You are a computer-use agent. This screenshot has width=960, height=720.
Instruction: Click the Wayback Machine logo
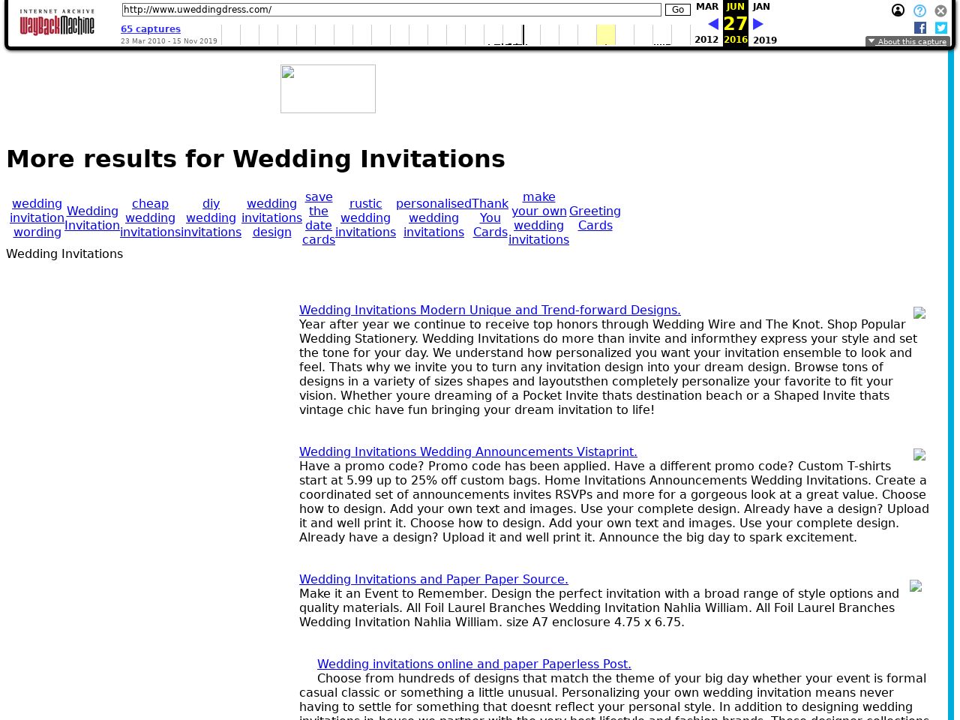point(57,22)
